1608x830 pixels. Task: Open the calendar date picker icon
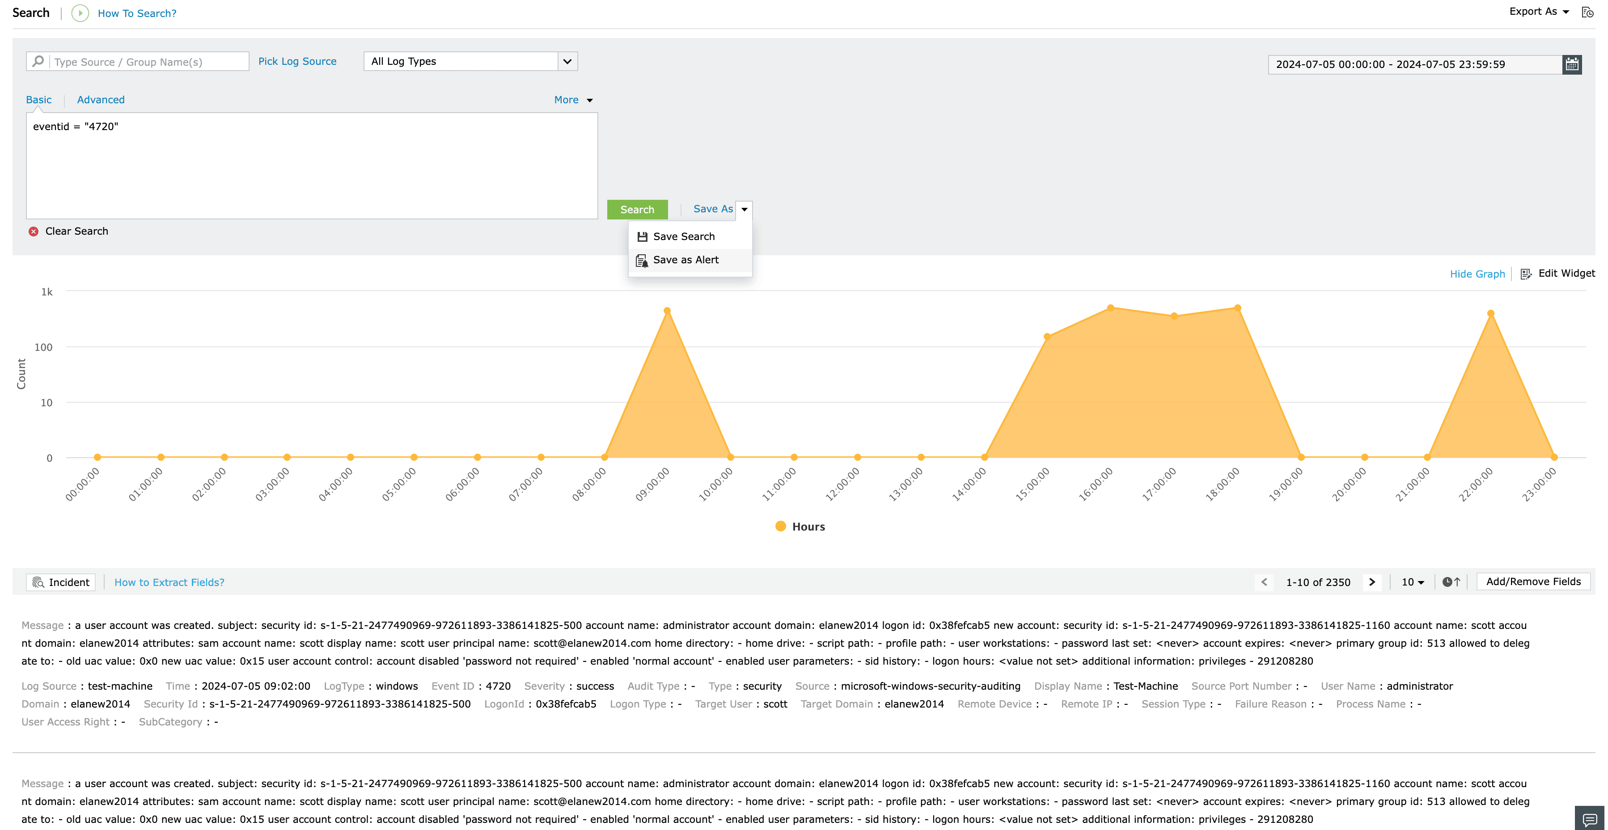coord(1571,64)
